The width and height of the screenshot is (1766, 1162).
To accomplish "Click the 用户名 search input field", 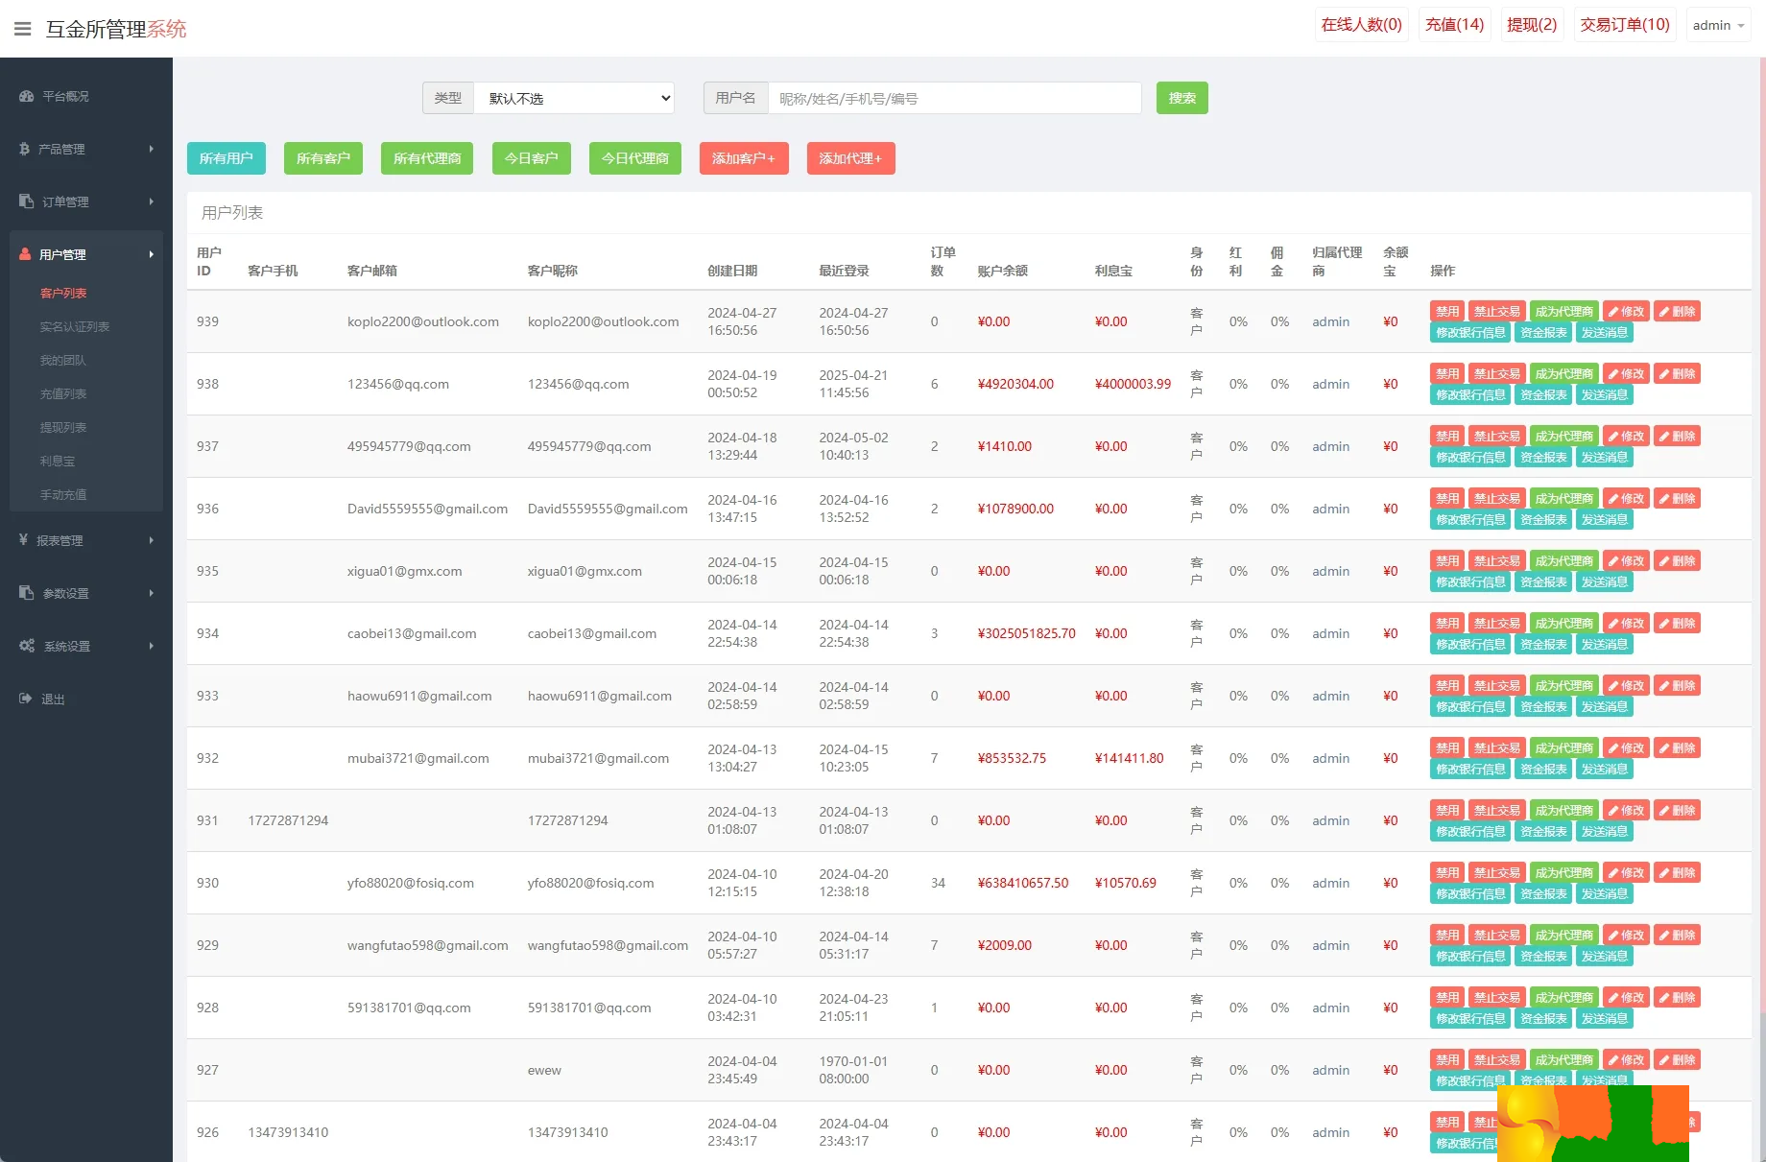I will pyautogui.click(x=954, y=98).
